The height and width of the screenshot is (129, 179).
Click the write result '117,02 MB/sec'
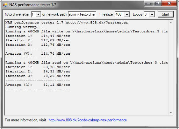point(56,40)
